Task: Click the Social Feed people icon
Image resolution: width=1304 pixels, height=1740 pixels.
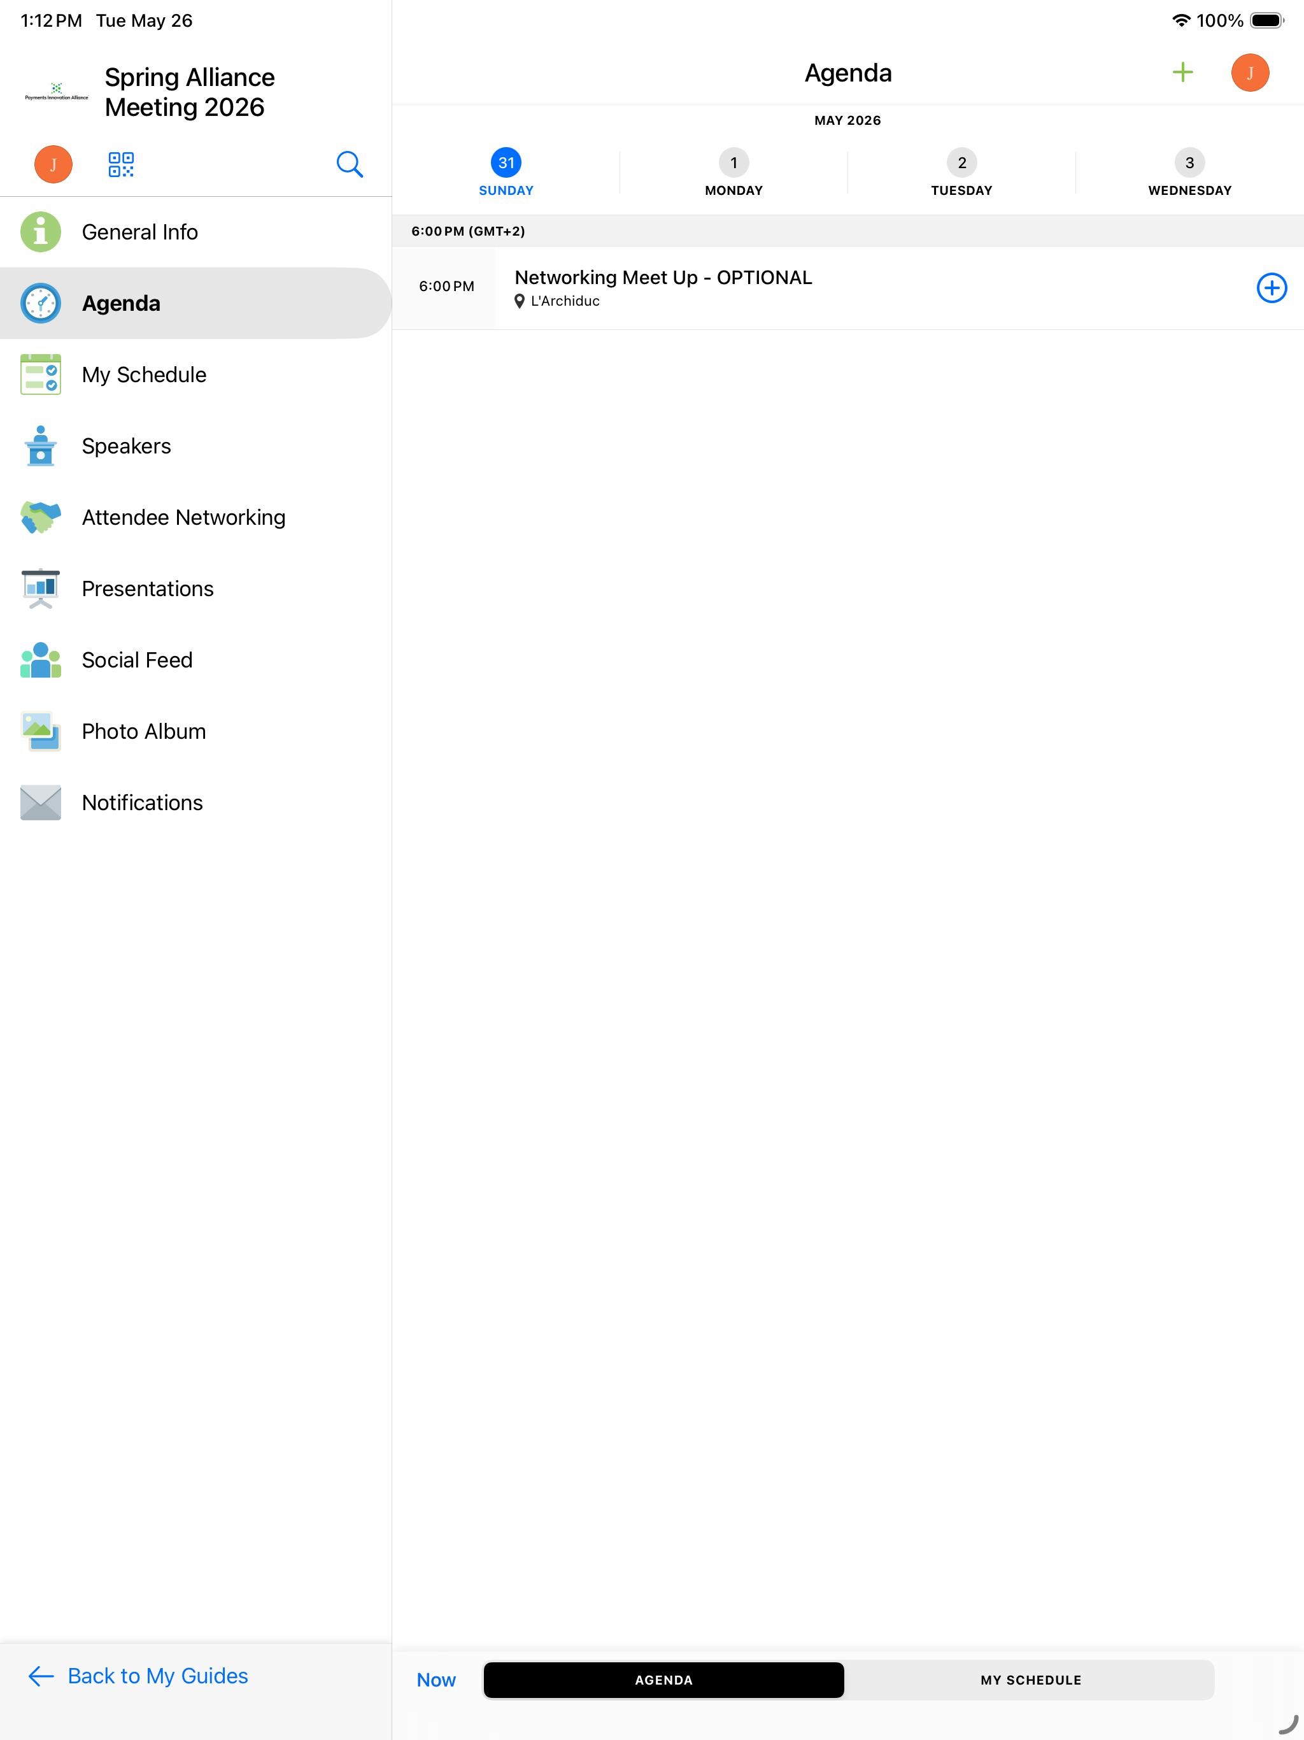Action: click(41, 660)
